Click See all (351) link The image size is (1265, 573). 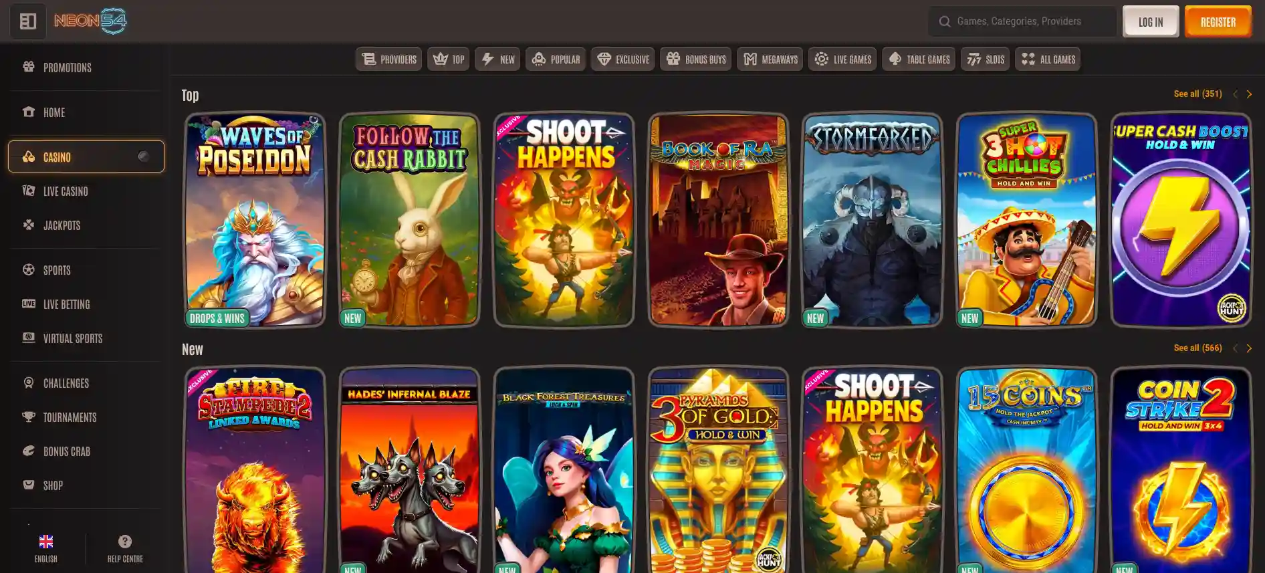pyautogui.click(x=1197, y=94)
